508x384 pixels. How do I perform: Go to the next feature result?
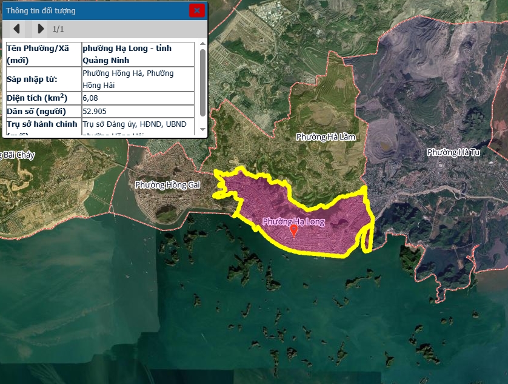click(x=40, y=29)
